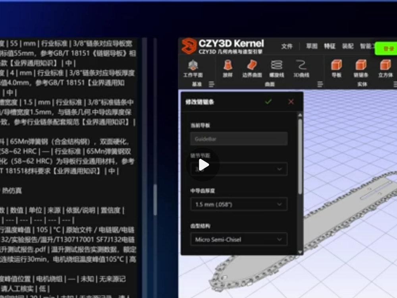The width and height of the screenshot is (397, 298).
Task: Click the CZY3D Kernel logo icon
Action: (x=189, y=46)
